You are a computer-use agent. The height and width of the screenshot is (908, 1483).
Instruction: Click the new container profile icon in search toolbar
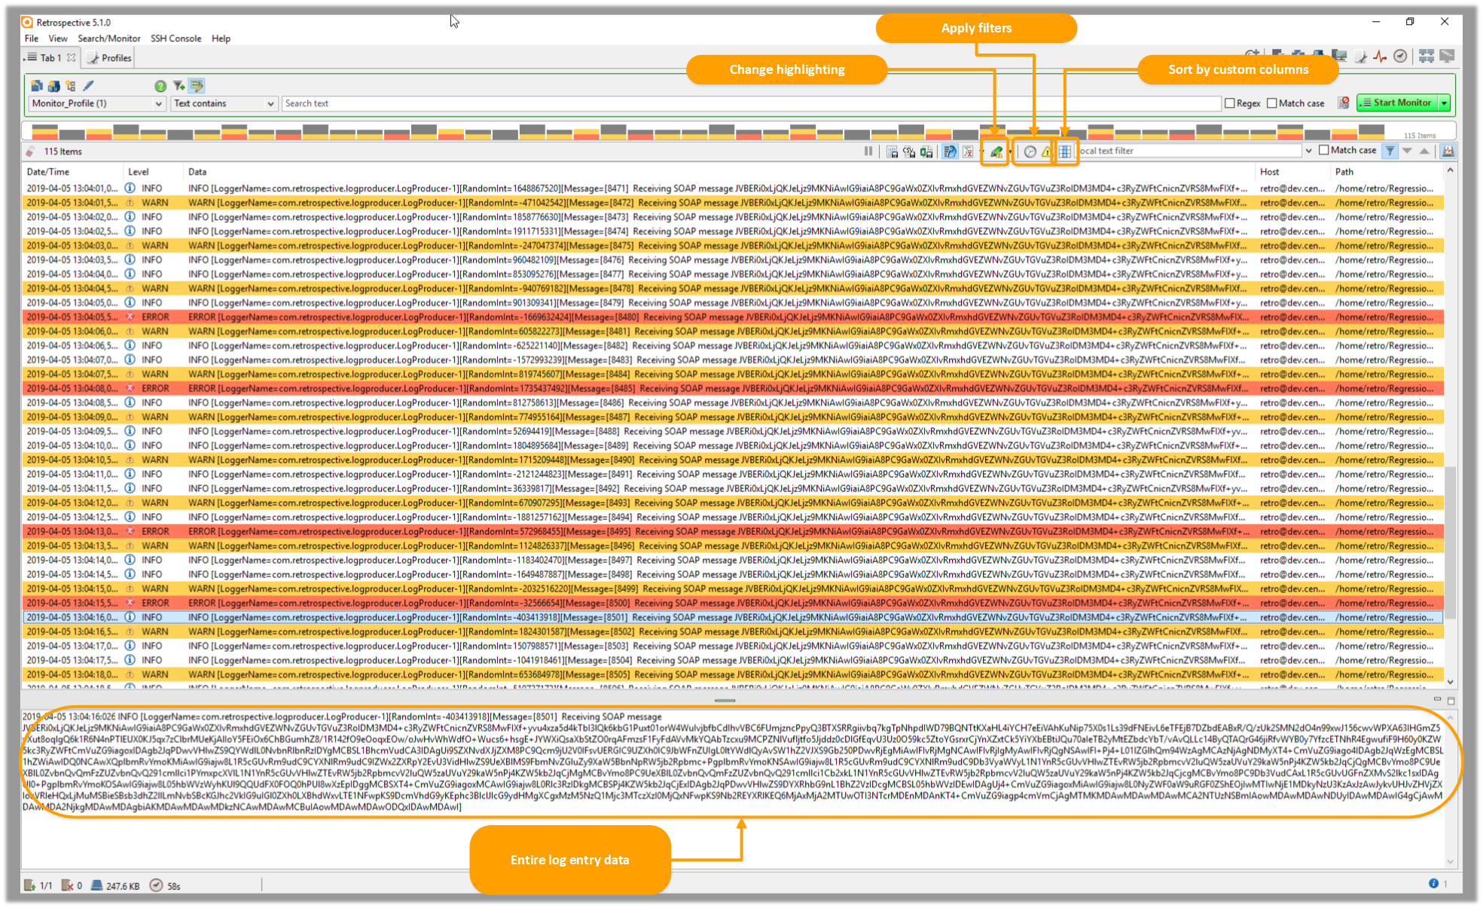(53, 86)
